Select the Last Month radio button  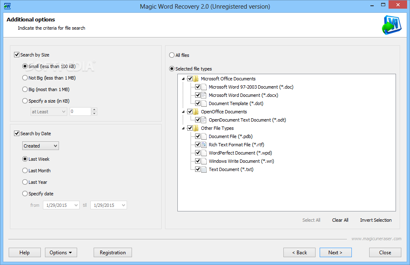pos(25,170)
